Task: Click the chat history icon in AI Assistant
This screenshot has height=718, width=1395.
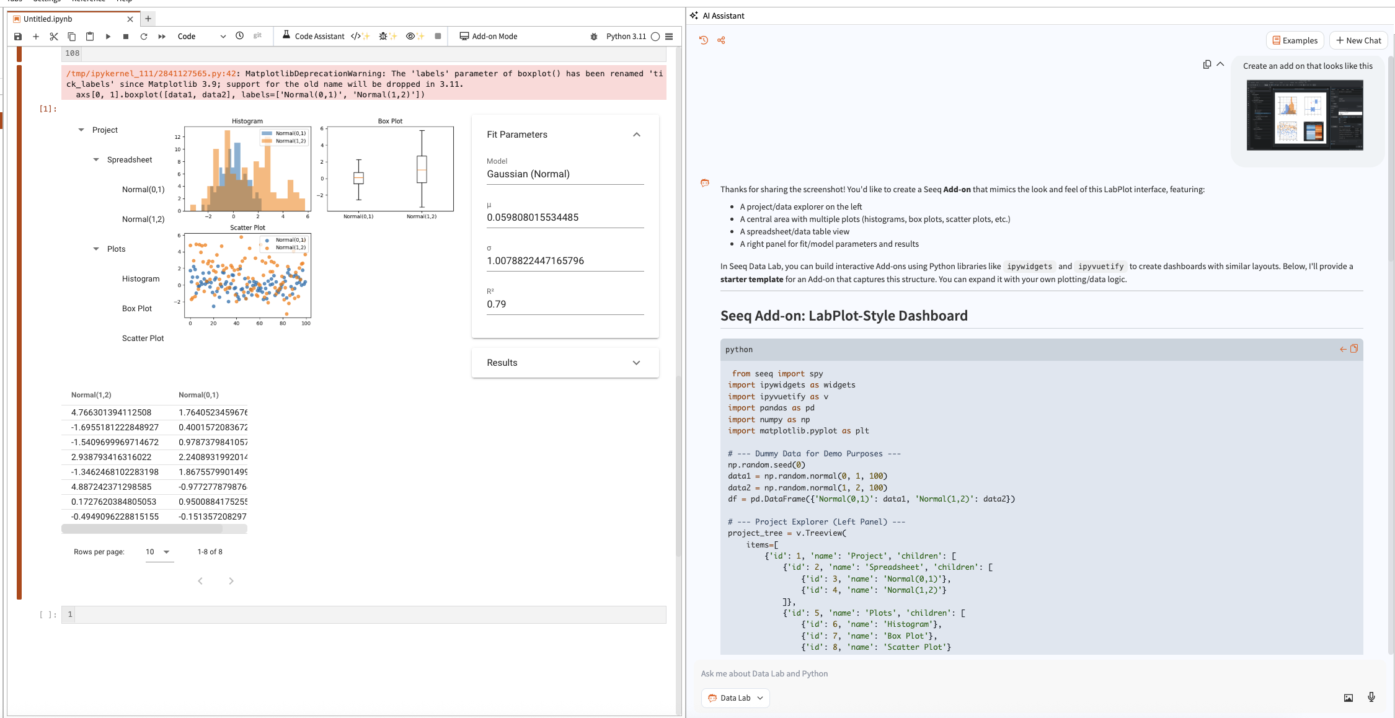Action: [704, 40]
